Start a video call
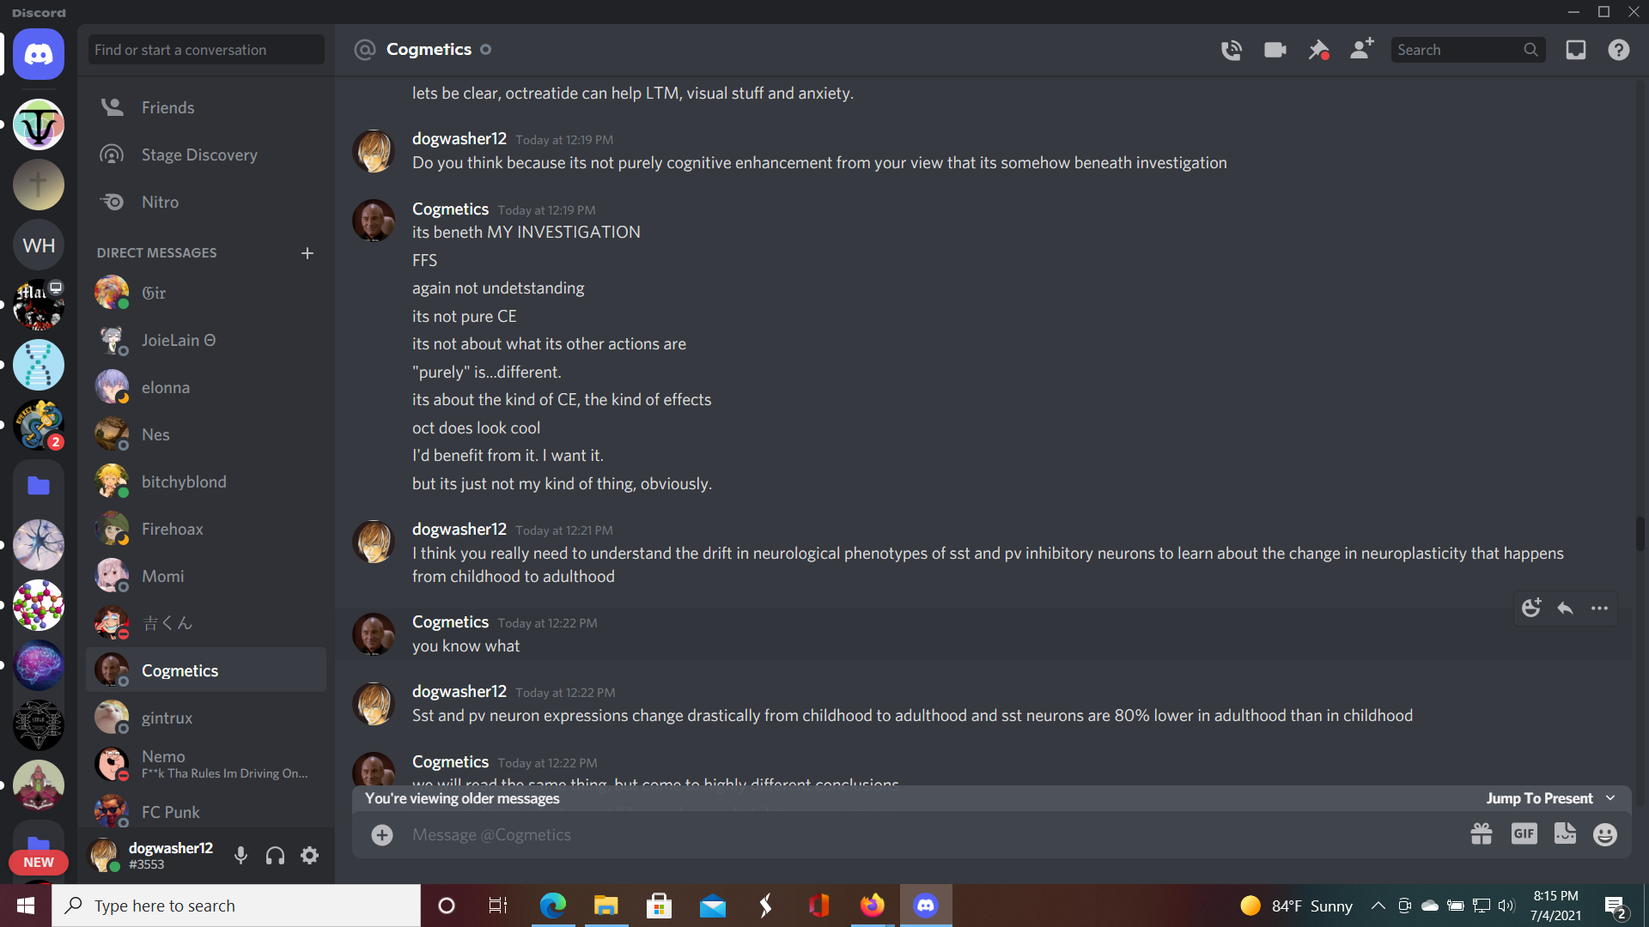 [x=1275, y=50]
